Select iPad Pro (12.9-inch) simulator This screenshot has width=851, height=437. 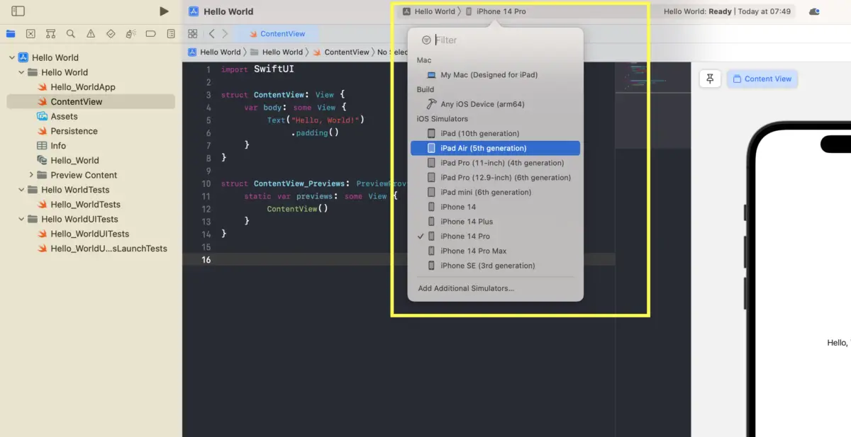click(x=496, y=177)
